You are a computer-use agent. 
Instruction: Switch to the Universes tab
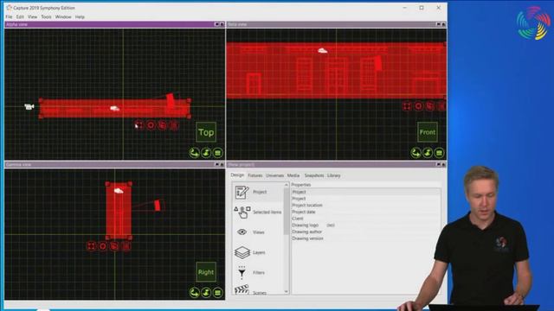click(274, 175)
